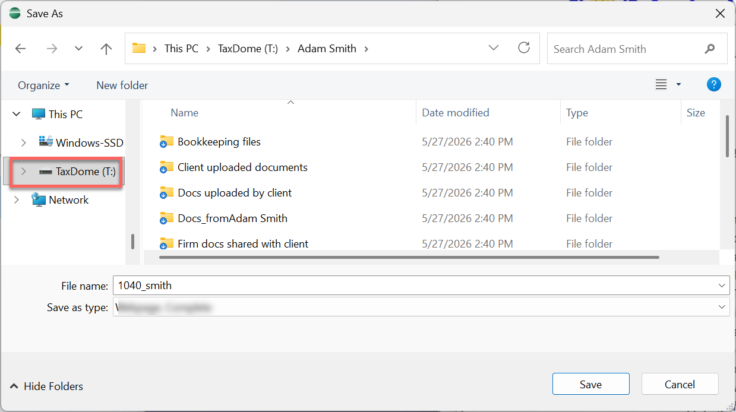This screenshot has width=736, height=412.
Task: Sort by Size column header
Action: (x=696, y=113)
